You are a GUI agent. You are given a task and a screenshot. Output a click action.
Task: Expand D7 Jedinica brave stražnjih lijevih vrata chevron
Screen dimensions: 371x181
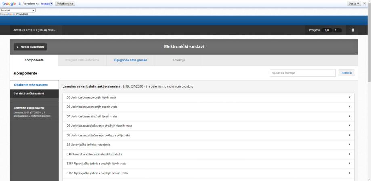coord(349,116)
